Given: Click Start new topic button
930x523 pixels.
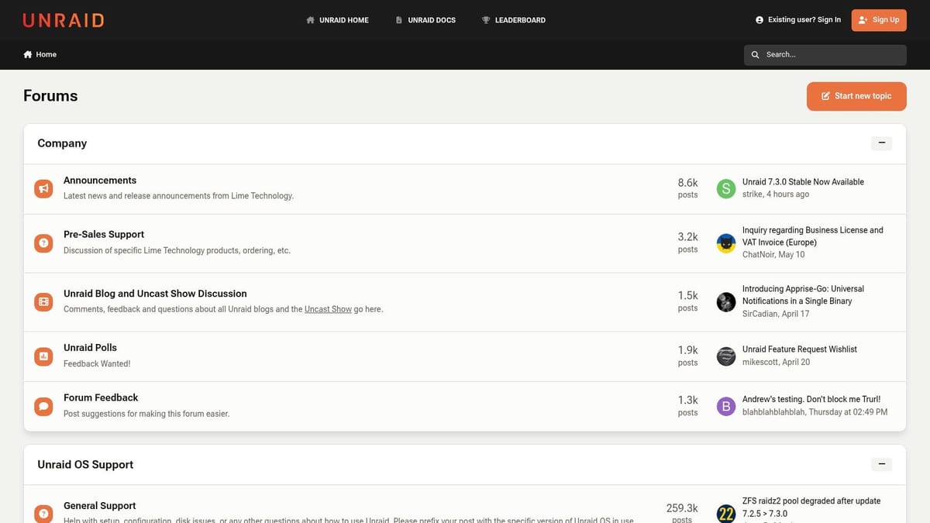Looking at the screenshot, I should point(856,96).
